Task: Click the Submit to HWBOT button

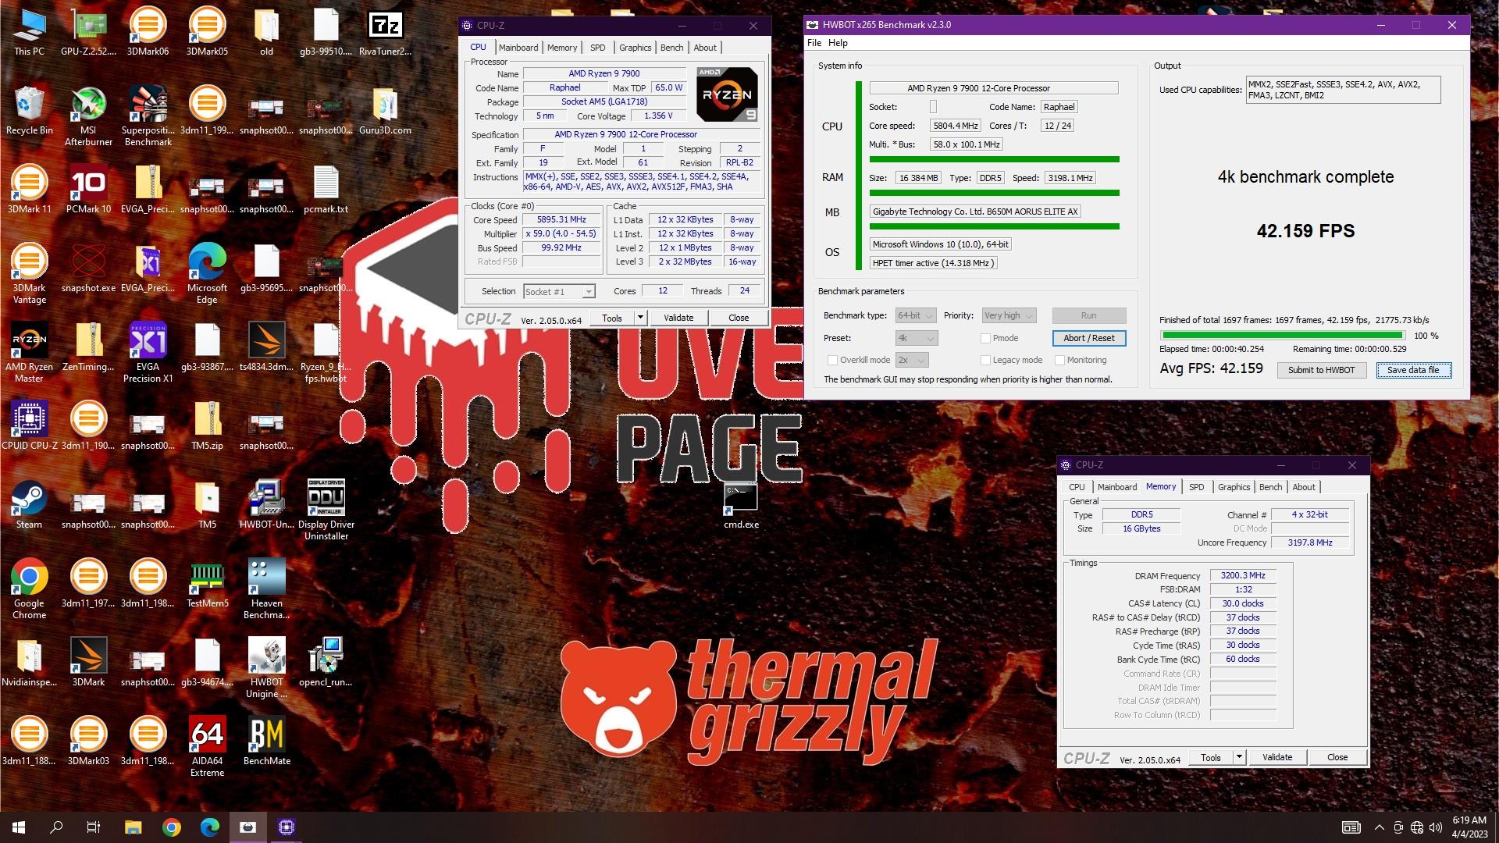Action: [x=1321, y=370]
